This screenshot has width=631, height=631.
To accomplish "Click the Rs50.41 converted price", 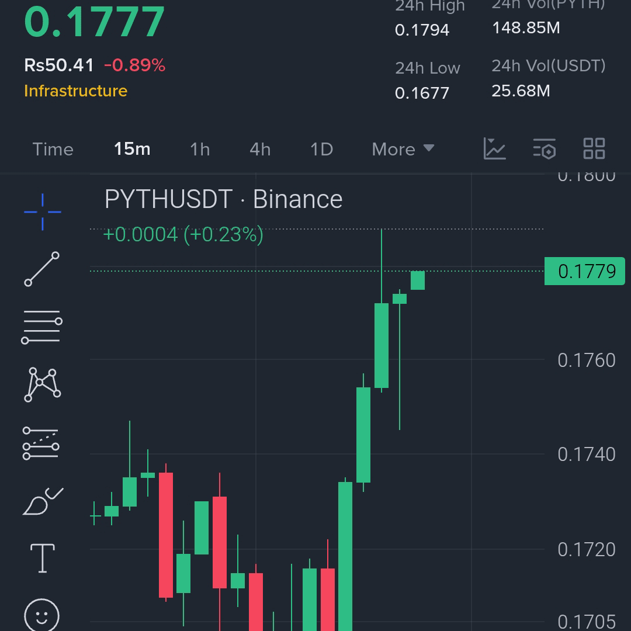I will click(x=59, y=65).
